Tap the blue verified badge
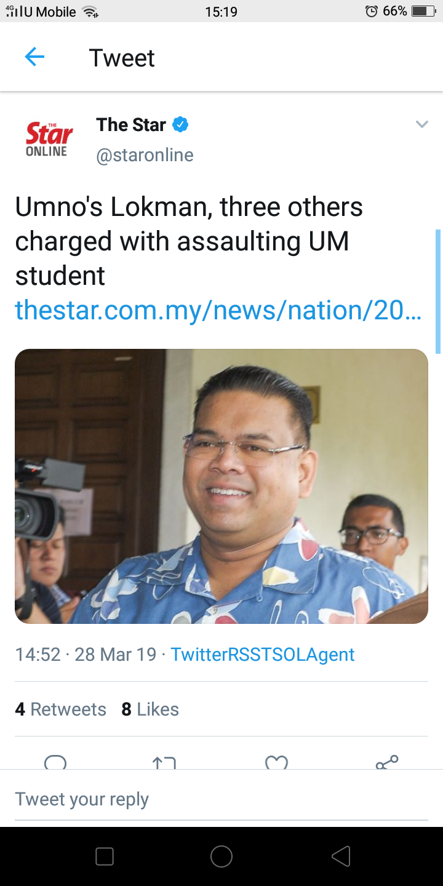This screenshot has width=443, height=886. (x=180, y=125)
